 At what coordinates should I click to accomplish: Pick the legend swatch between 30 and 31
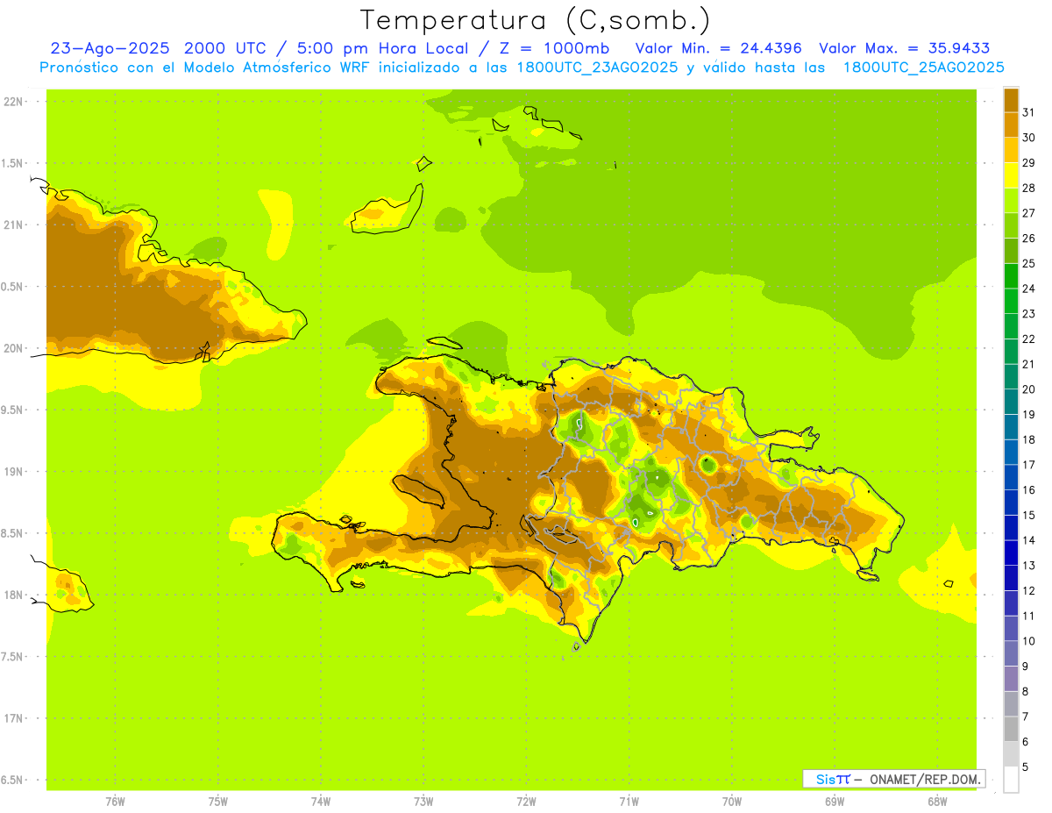coord(1011,124)
